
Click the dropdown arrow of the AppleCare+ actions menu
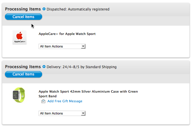[x=83, y=46]
